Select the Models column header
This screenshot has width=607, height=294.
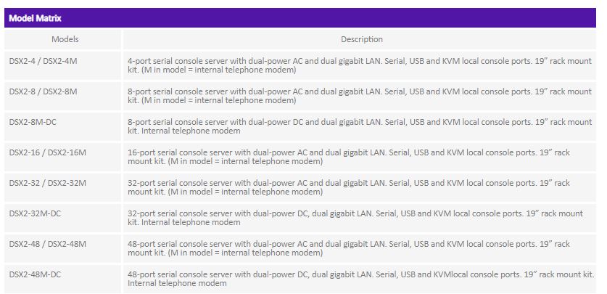pos(65,39)
